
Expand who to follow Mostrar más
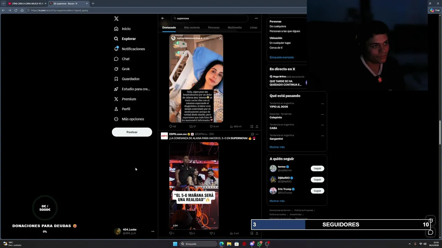click(277, 201)
